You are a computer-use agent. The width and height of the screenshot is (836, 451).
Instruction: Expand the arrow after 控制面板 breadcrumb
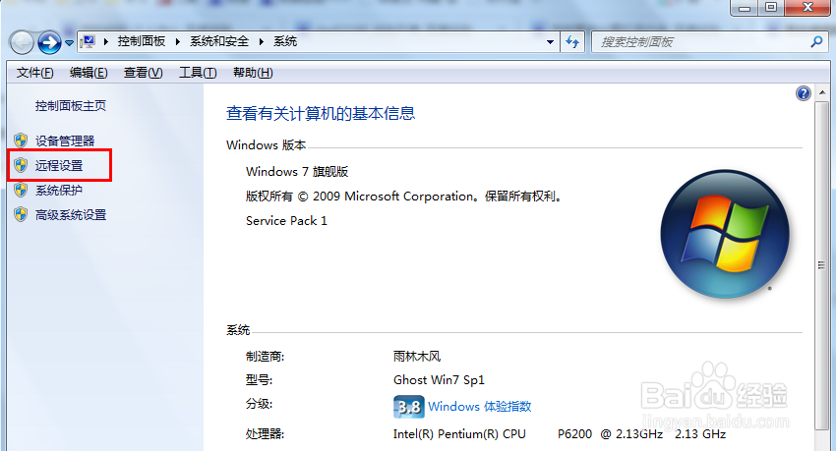click(x=178, y=41)
